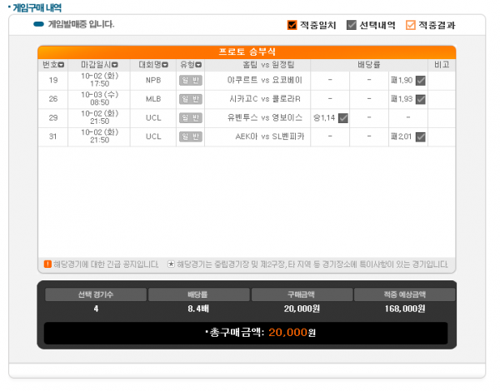Uncheck the 승 1.14 selection for 유벤투스 match
The width and height of the screenshot is (500, 391).
(x=342, y=118)
